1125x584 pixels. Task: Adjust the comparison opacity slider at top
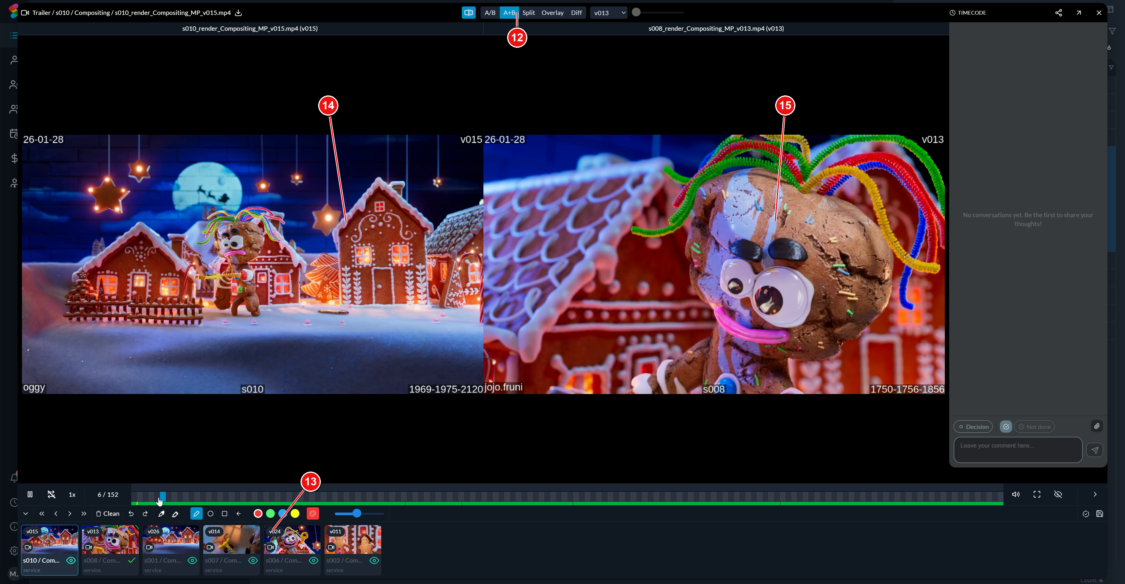(x=658, y=13)
